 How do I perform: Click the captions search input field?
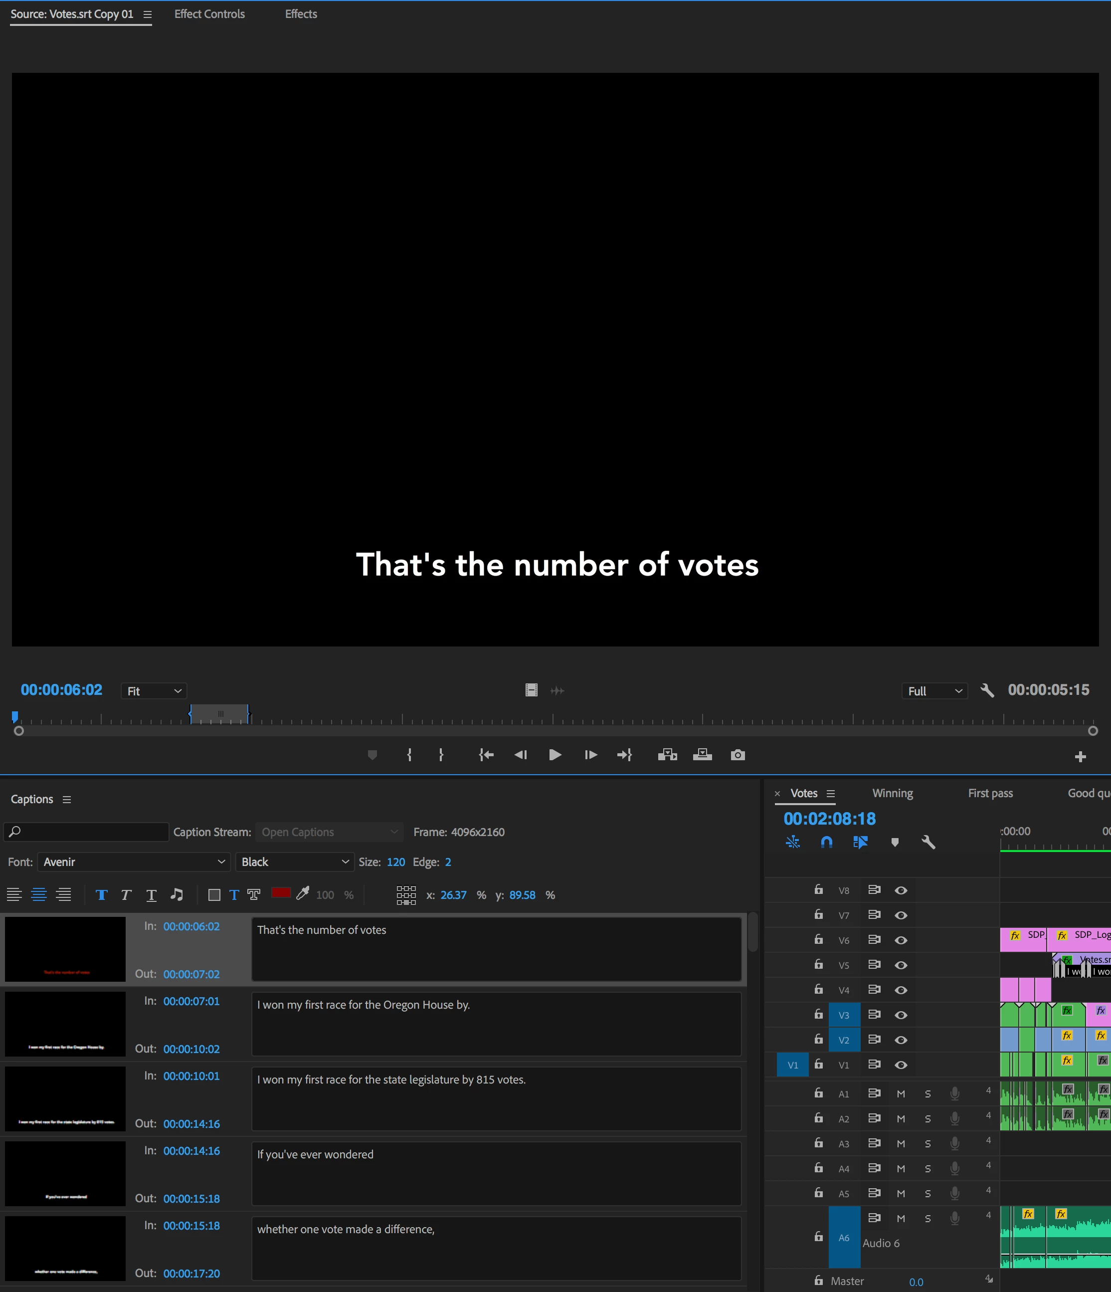coord(87,832)
